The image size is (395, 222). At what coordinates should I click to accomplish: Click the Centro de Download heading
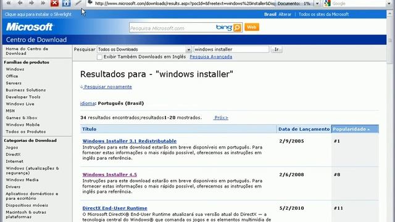tap(36, 39)
